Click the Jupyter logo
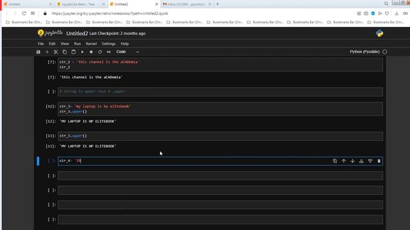 (x=50, y=33)
